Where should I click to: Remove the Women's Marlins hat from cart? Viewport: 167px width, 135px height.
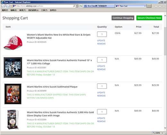pyautogui.click(x=101, y=44)
